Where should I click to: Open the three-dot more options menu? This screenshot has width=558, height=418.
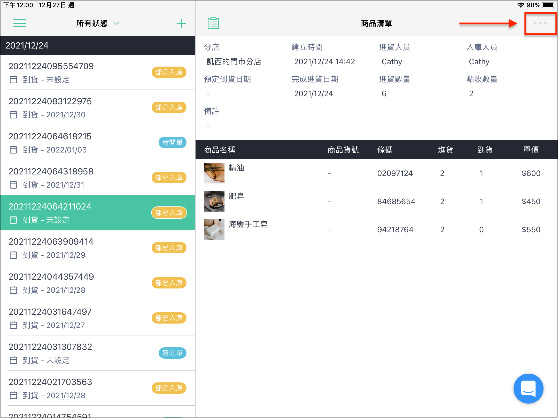540,23
